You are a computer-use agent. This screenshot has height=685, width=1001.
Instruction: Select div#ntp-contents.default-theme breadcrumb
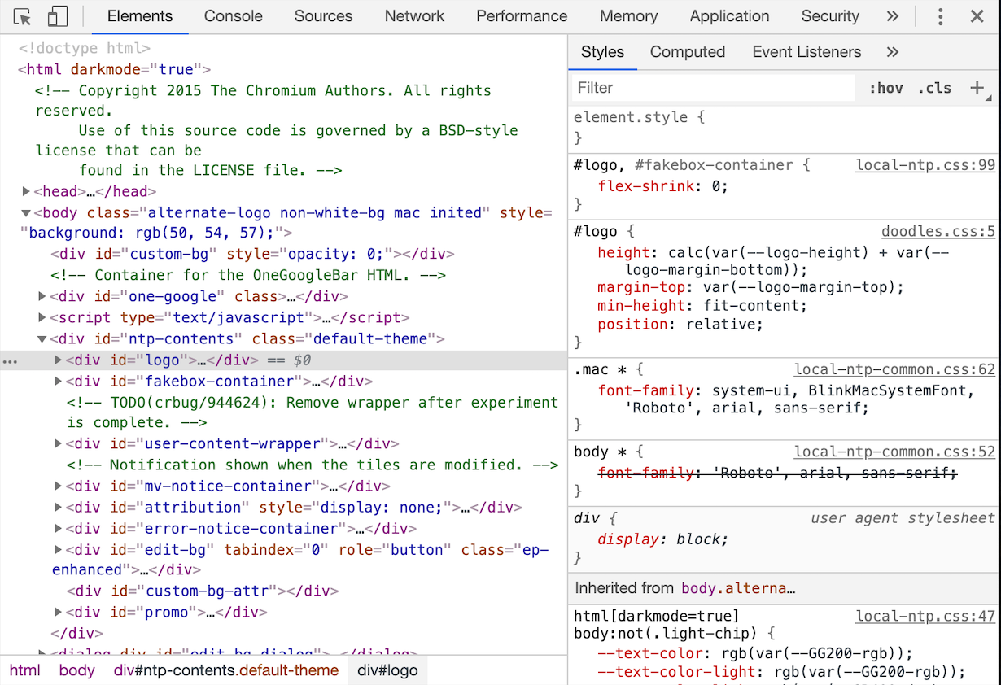(x=226, y=671)
